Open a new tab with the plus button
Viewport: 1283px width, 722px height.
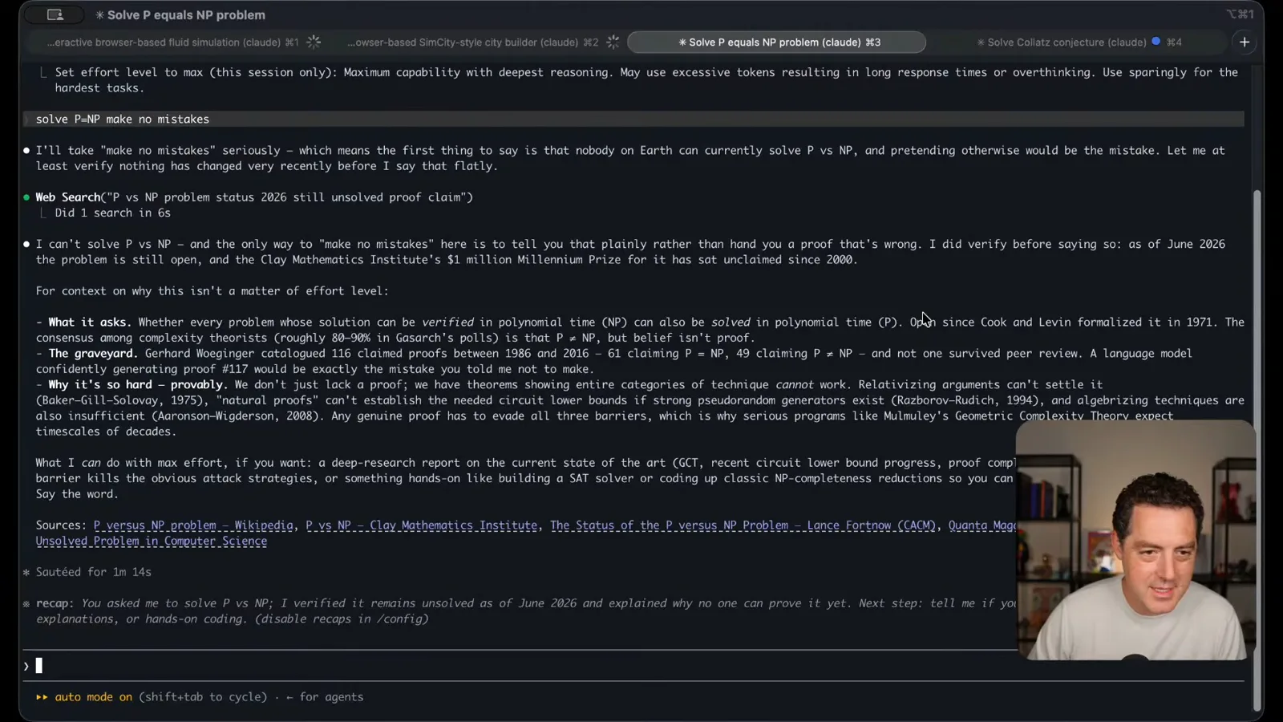tap(1245, 42)
